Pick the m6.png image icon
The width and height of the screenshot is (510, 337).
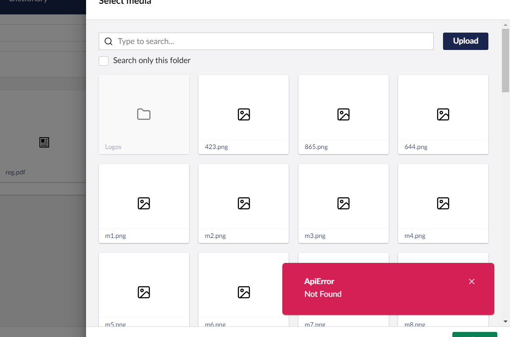pos(244,293)
